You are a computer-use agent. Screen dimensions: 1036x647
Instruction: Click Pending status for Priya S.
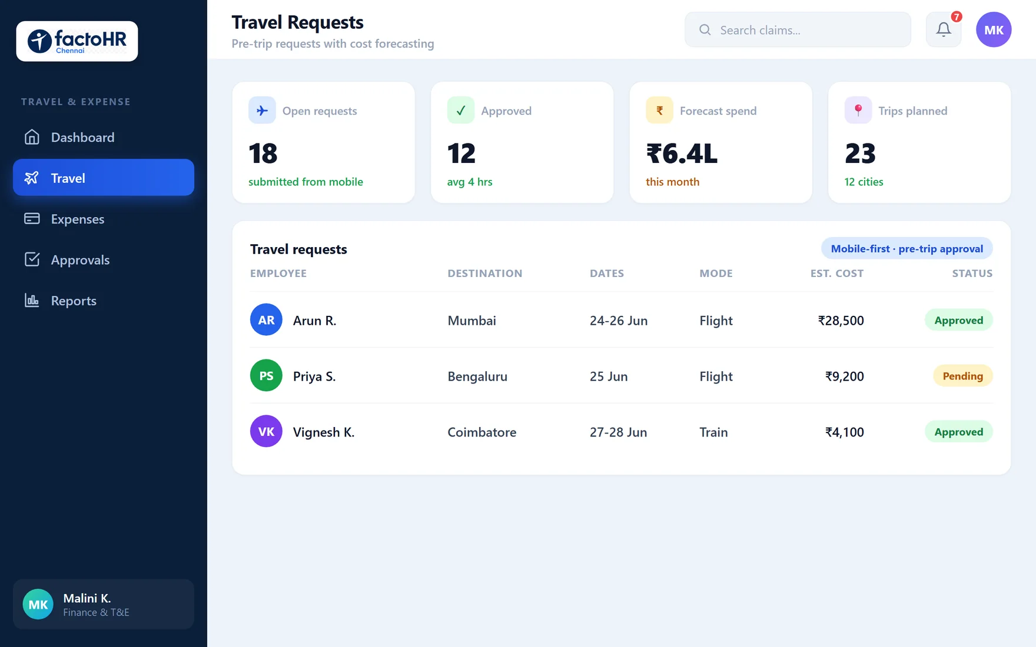tap(963, 376)
